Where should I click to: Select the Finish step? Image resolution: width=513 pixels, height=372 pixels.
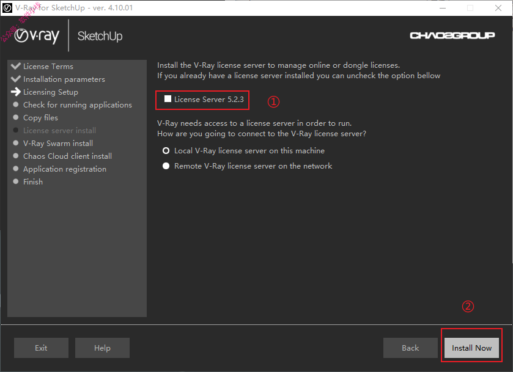coord(33,182)
